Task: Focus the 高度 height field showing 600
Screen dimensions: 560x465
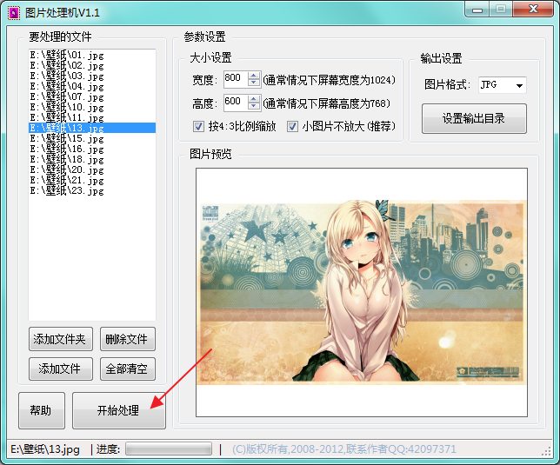Action: tap(235, 102)
